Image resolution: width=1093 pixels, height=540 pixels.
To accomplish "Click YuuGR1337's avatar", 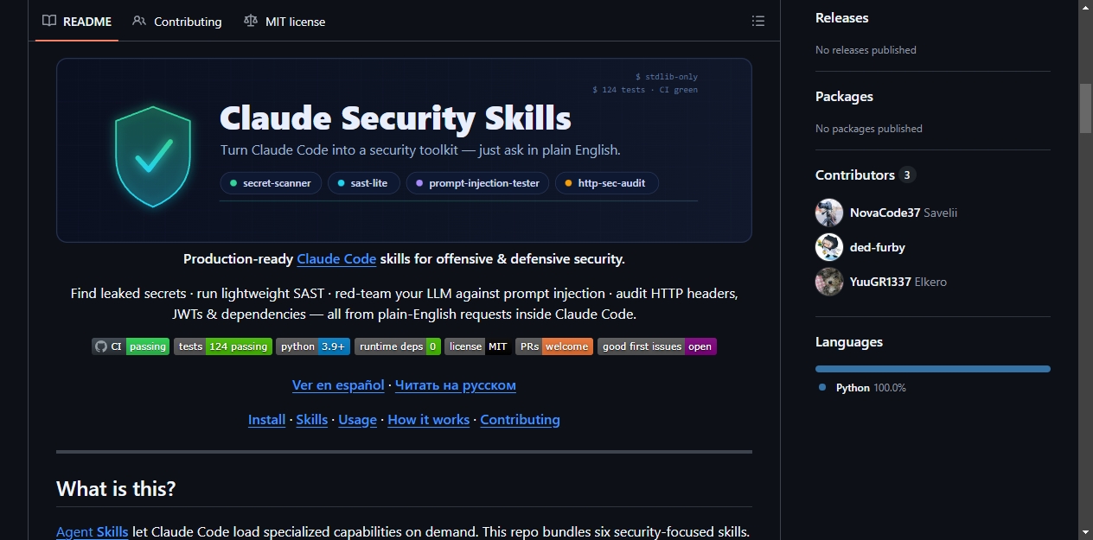I will [x=829, y=282].
